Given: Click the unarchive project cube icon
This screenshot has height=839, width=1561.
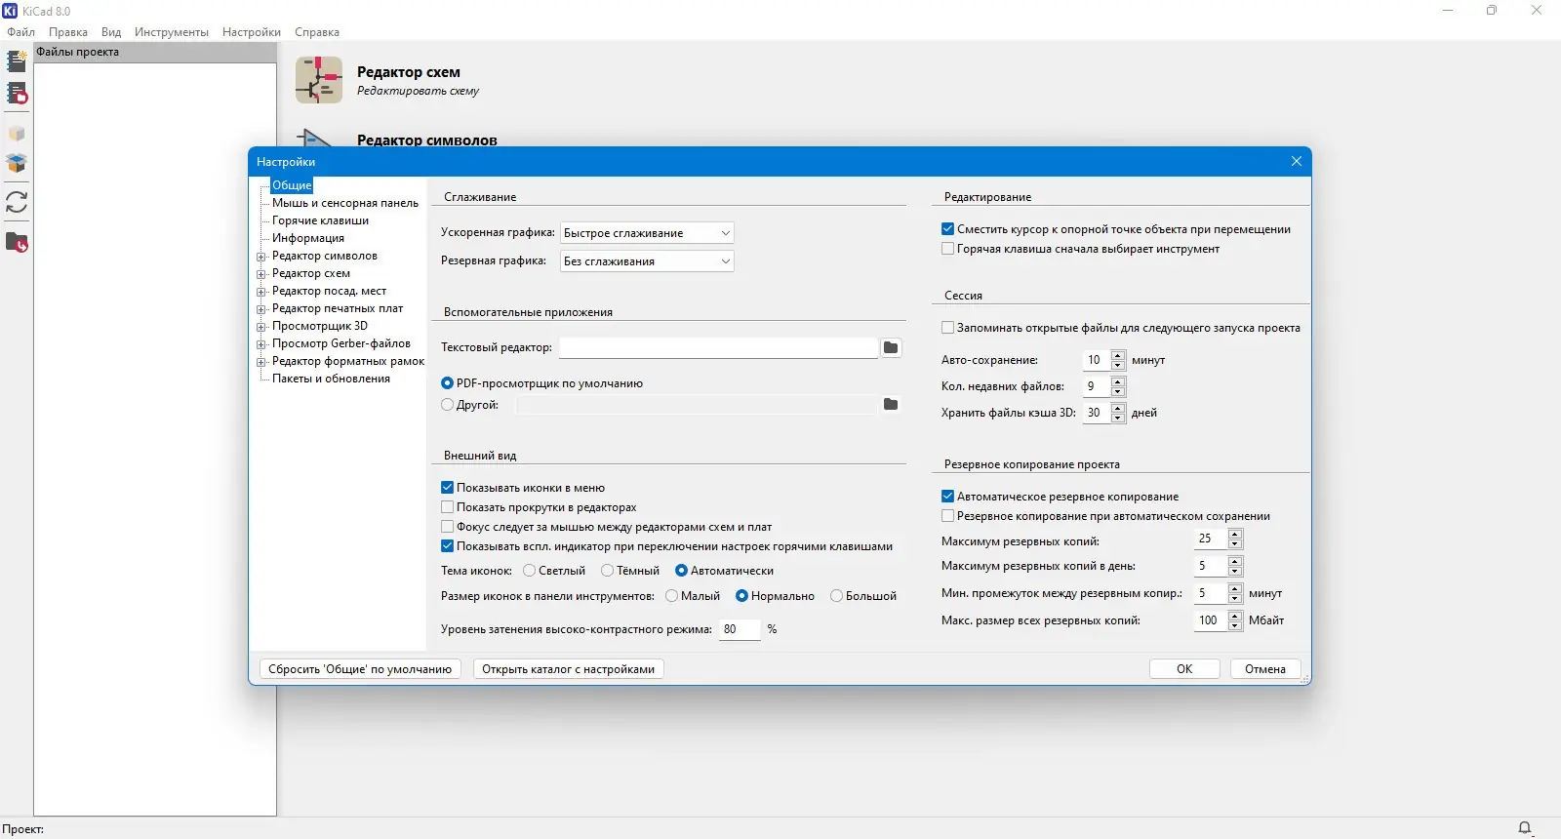Looking at the screenshot, I should click(17, 162).
